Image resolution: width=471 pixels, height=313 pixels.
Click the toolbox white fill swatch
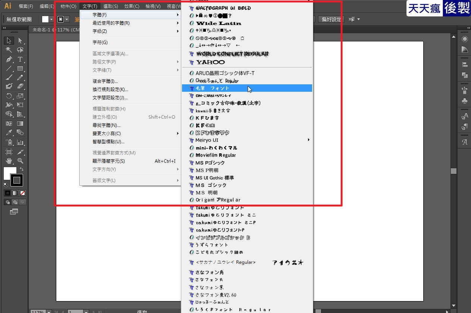click(9, 173)
